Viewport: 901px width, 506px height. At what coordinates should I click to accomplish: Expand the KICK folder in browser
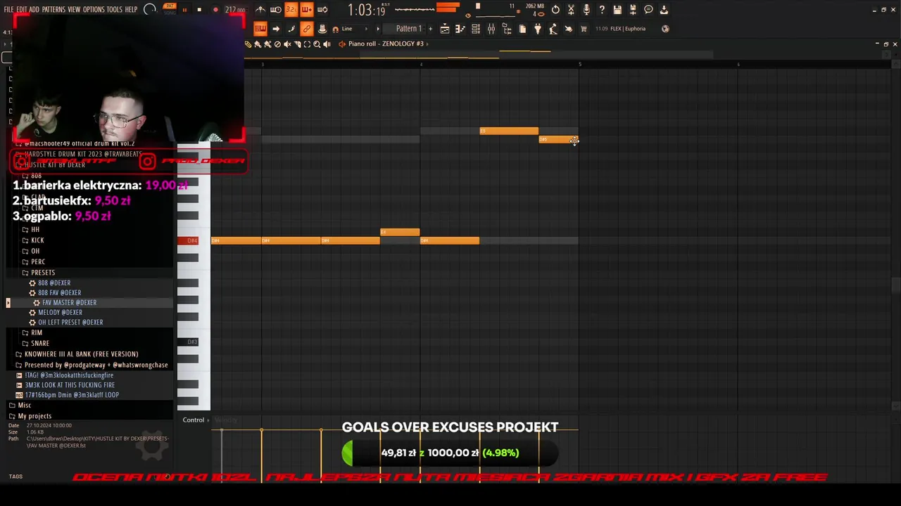tap(37, 240)
